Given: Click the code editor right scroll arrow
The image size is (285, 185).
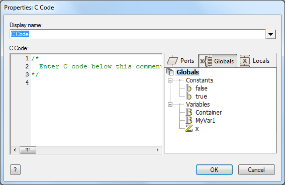Looking at the screenshot, I should tap(157, 150).
